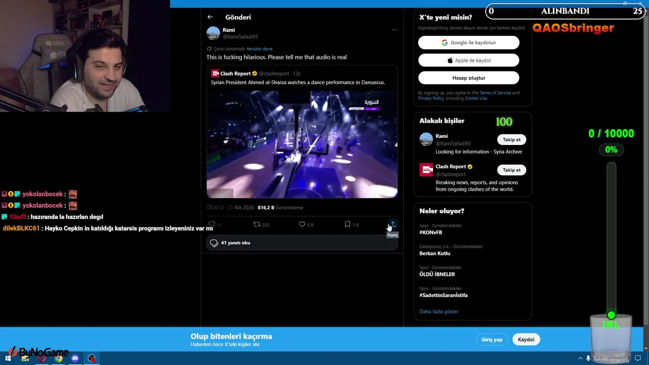The height and width of the screenshot is (365, 649).
Task: Open the three-dot menu on Rami's post
Action: point(394,30)
